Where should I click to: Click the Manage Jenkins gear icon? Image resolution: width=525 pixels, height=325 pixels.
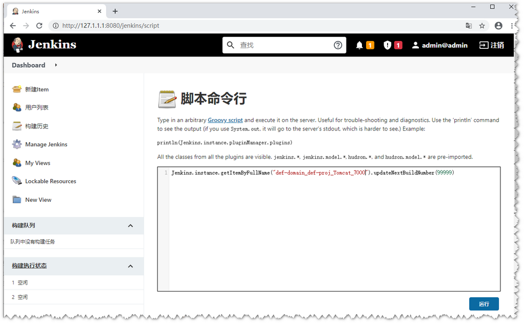[17, 144]
